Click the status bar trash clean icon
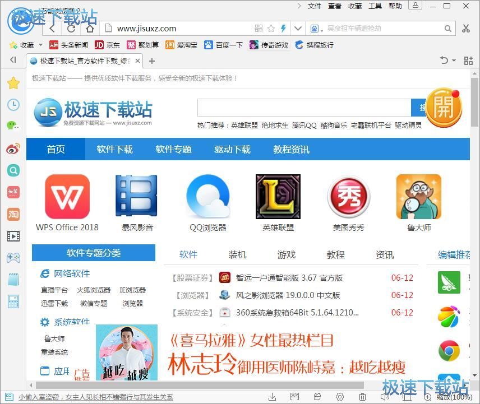 tap(362, 397)
